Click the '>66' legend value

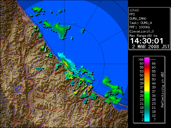(141, 59)
